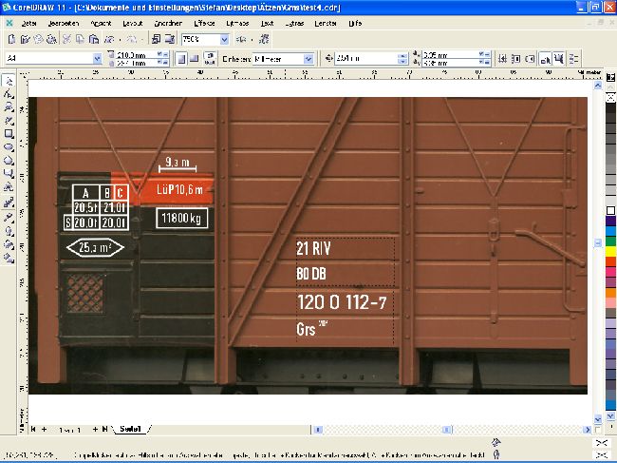Open the Einheiten (units) Millimeter dropdown

(x=308, y=59)
